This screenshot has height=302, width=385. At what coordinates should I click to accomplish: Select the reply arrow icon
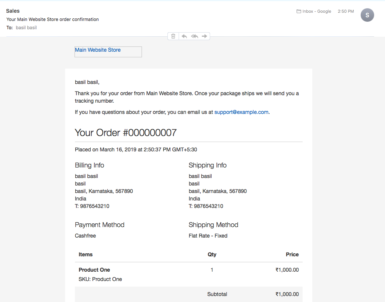(184, 36)
